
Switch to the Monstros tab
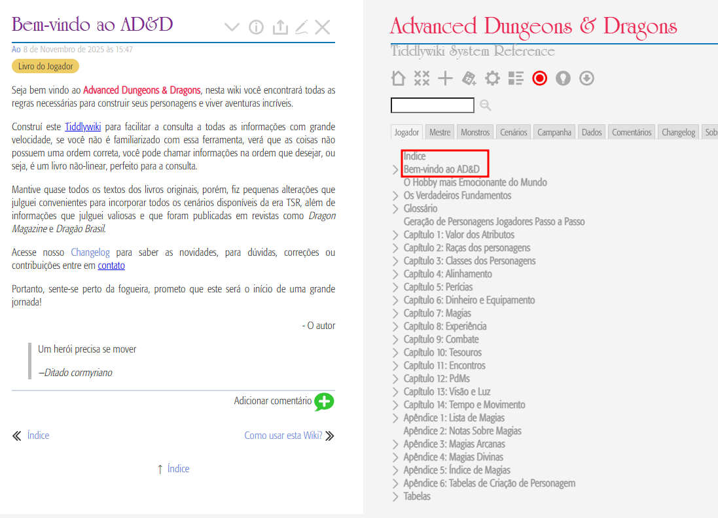tap(475, 132)
